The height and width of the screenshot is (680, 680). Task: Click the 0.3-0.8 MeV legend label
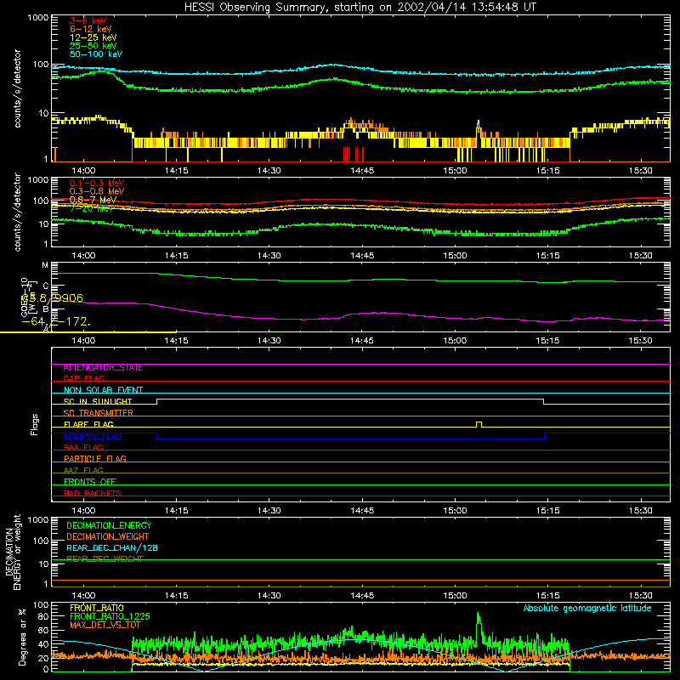(97, 191)
